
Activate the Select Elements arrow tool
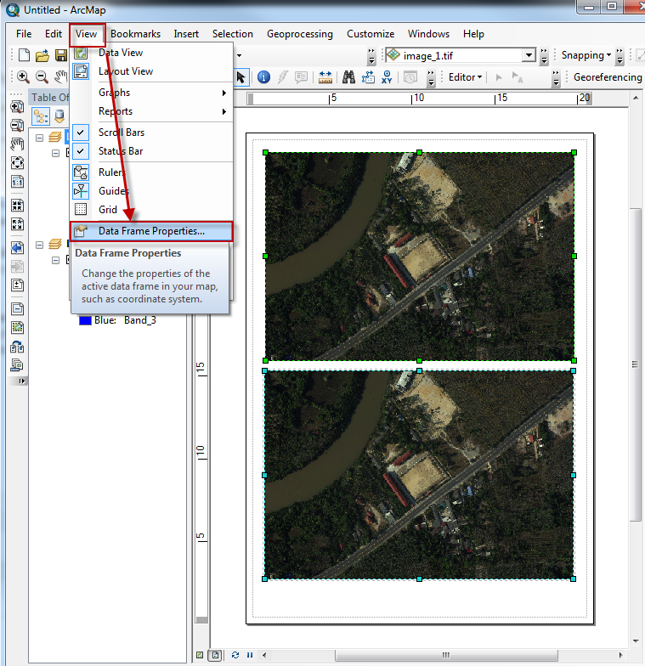(241, 77)
